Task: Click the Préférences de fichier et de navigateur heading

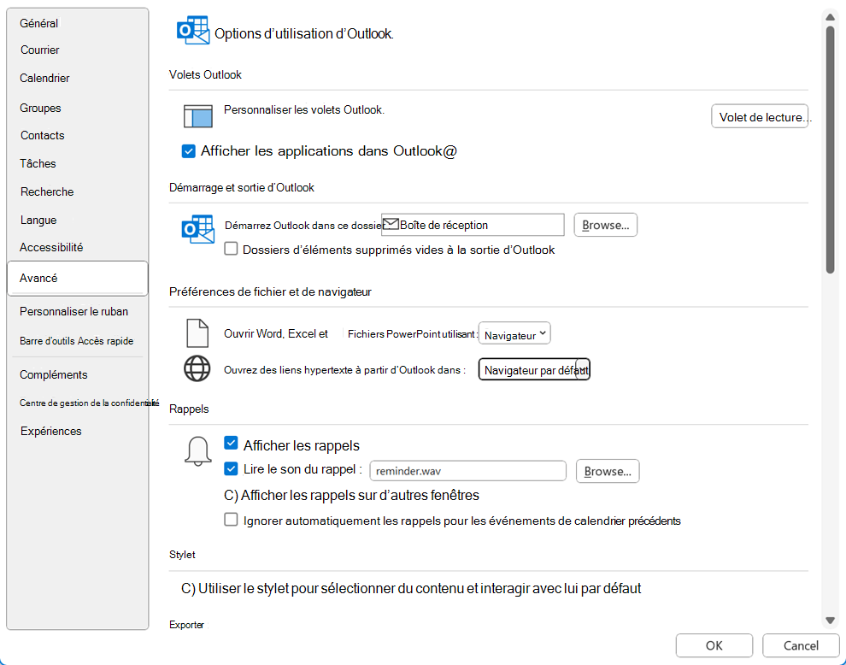Action: [x=270, y=292]
